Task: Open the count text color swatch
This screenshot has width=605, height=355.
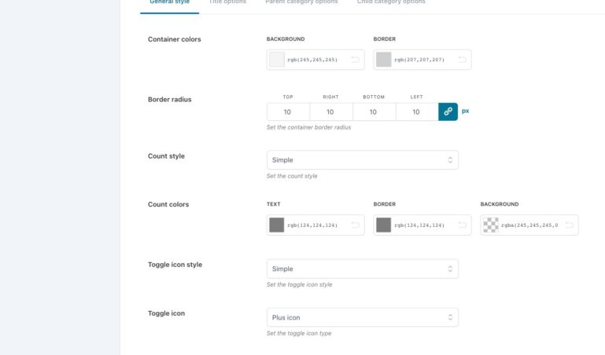Action: 276,225
